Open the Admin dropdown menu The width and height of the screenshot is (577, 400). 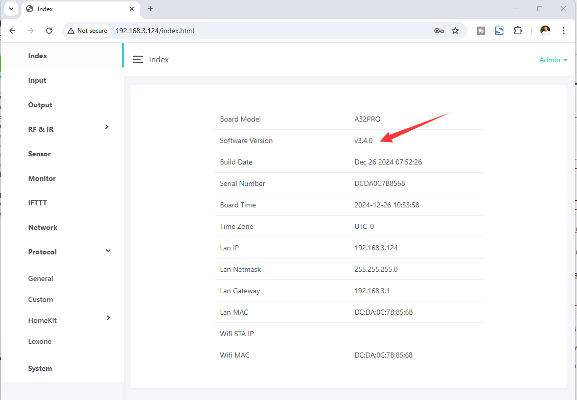[553, 60]
